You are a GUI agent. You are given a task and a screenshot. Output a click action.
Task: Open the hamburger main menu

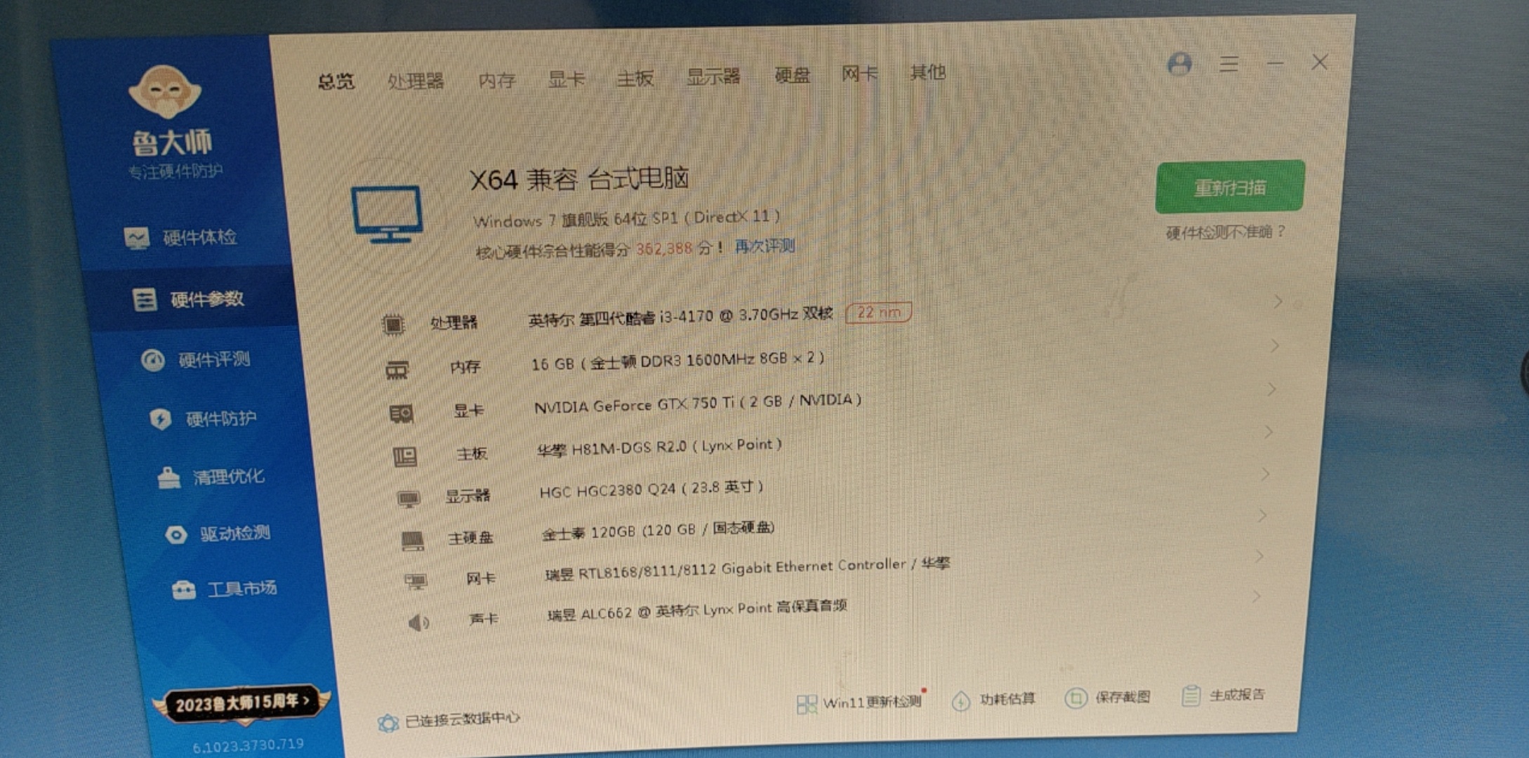(1229, 64)
